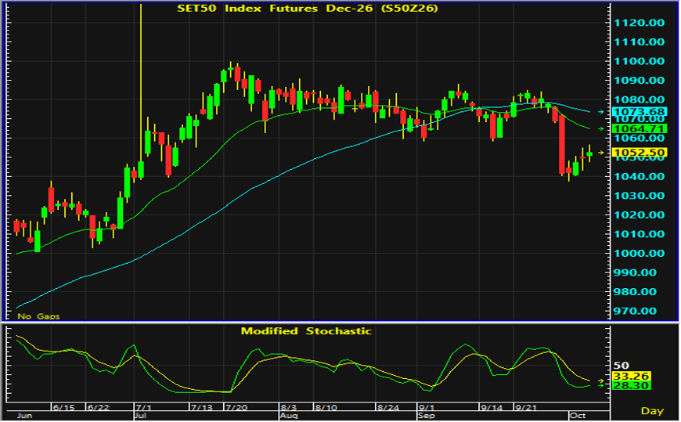Screen dimensions: 681x422
Task: Click the 1120.00 price axis label
Action: 639,23
